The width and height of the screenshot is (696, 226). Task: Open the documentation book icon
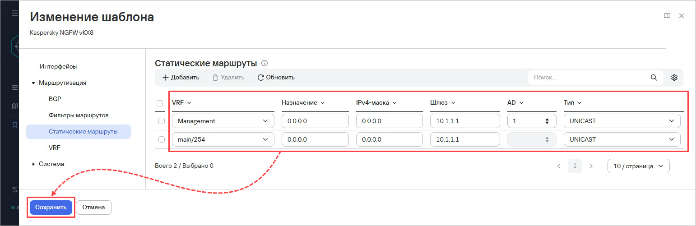(x=667, y=16)
